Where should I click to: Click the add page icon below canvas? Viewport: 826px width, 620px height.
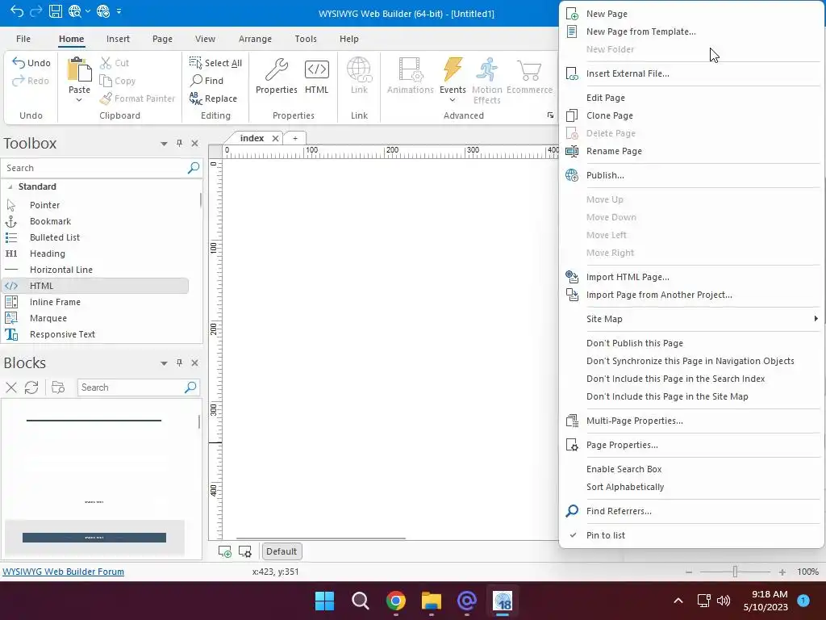pyautogui.click(x=224, y=551)
